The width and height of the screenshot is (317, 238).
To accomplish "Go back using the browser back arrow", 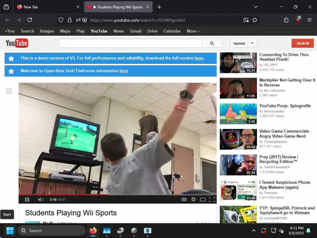I will 7,20.
